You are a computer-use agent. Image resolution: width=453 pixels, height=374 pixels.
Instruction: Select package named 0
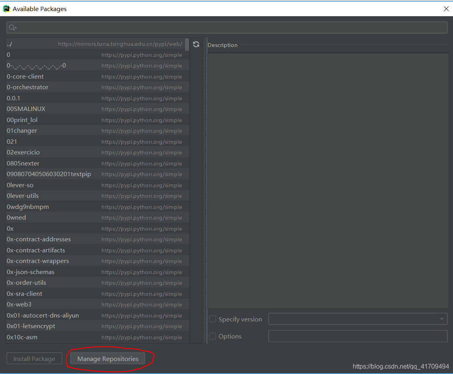[x=97, y=55]
